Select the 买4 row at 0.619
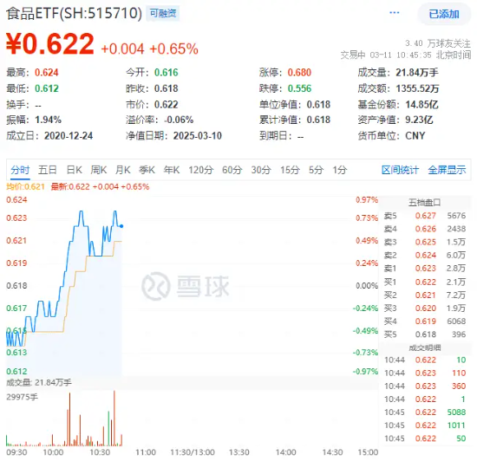Image resolution: width=477 pixels, height=461 pixels. point(425,321)
